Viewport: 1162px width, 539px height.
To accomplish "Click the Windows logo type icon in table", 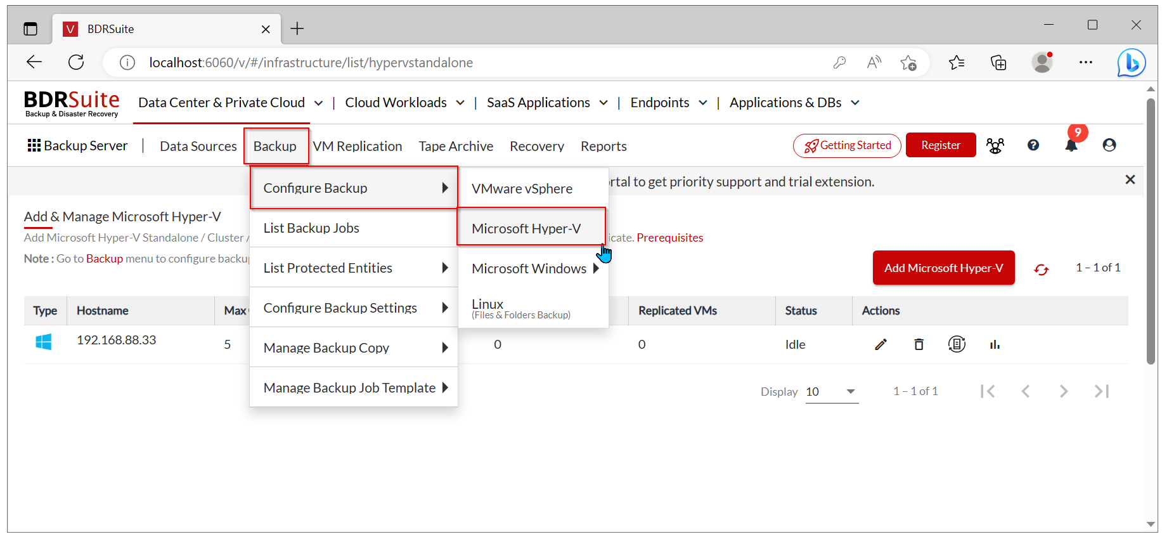I will [44, 342].
